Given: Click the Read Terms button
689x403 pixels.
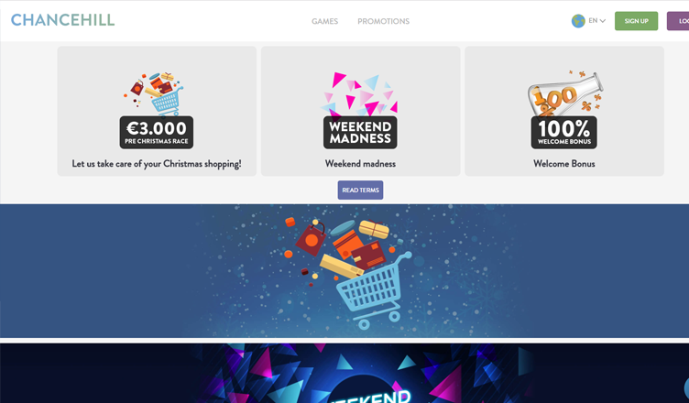Looking at the screenshot, I should (360, 190).
